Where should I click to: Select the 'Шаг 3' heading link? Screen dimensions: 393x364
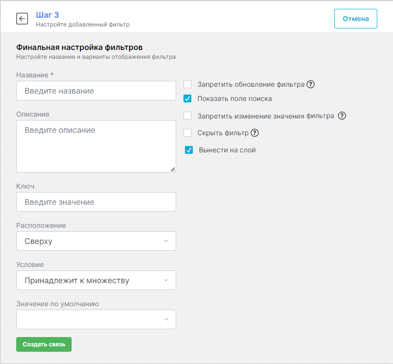pyautogui.click(x=48, y=15)
